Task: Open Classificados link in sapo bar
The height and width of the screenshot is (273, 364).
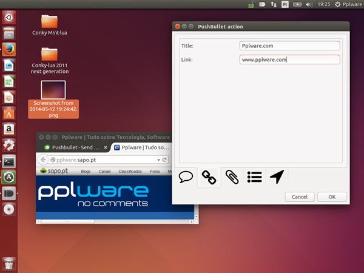Action: point(130,171)
